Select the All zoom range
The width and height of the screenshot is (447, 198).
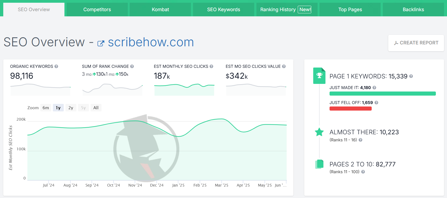coord(96,108)
